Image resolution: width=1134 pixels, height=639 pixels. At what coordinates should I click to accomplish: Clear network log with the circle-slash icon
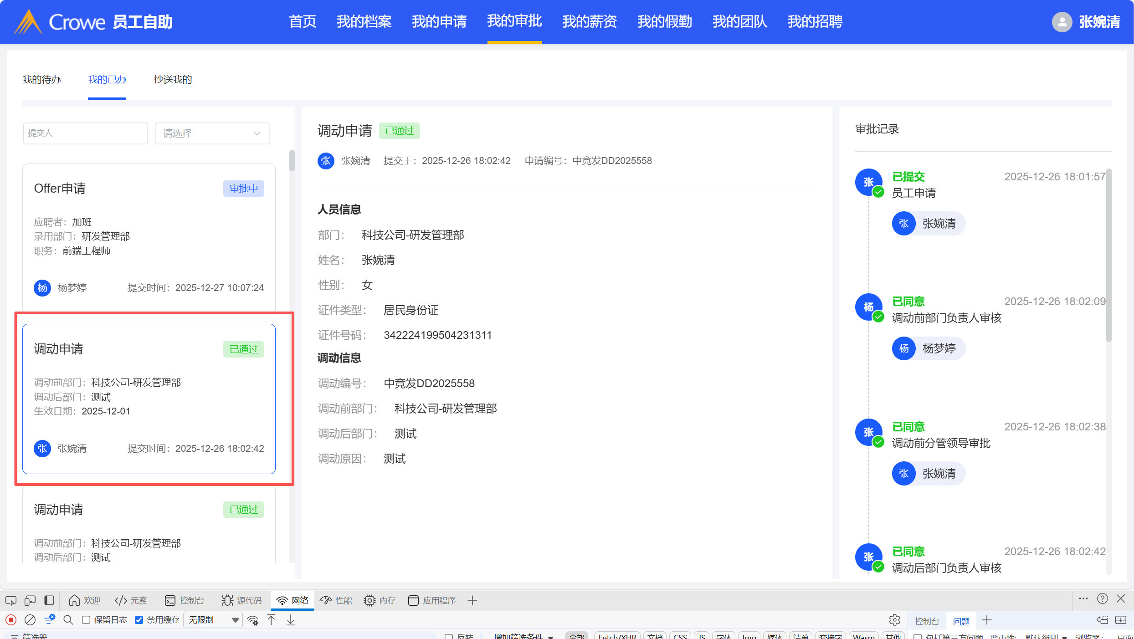[30, 620]
